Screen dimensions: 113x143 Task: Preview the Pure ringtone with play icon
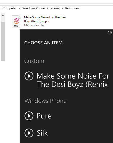(x=29, y=116)
